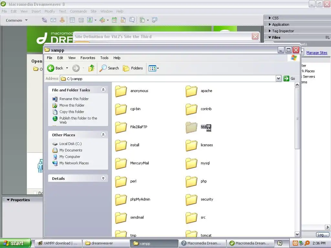Select the MercuryMail folder icon
The width and height of the screenshot is (331, 248).
(121, 163)
